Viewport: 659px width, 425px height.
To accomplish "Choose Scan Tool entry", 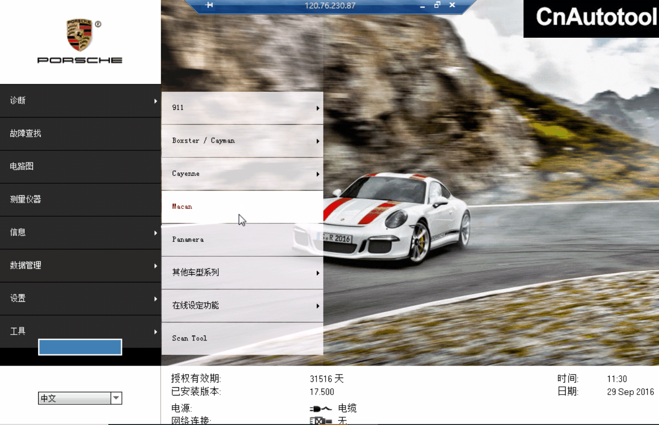I will click(x=242, y=338).
